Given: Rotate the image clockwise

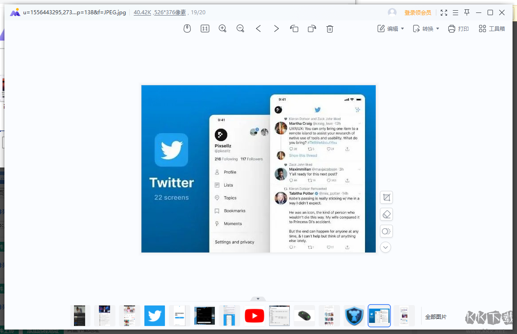Looking at the screenshot, I should 312,29.
